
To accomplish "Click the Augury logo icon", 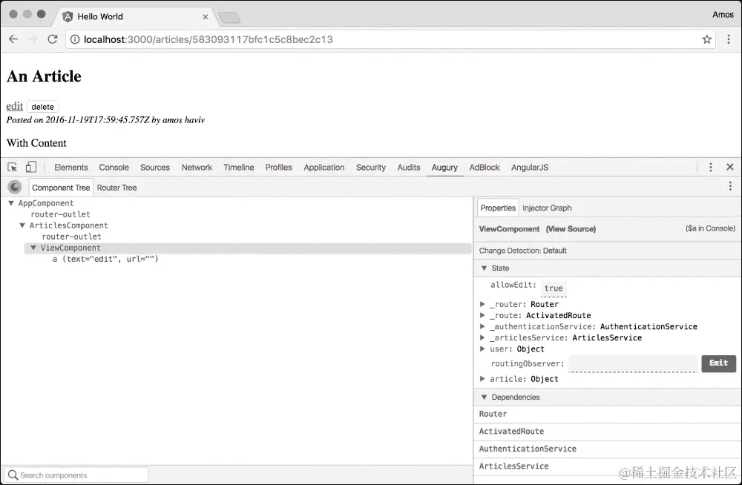I will 15,188.
